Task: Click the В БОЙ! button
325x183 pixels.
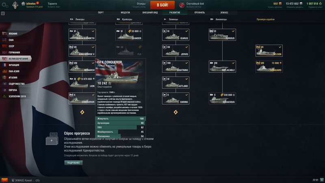Action: (162, 5)
